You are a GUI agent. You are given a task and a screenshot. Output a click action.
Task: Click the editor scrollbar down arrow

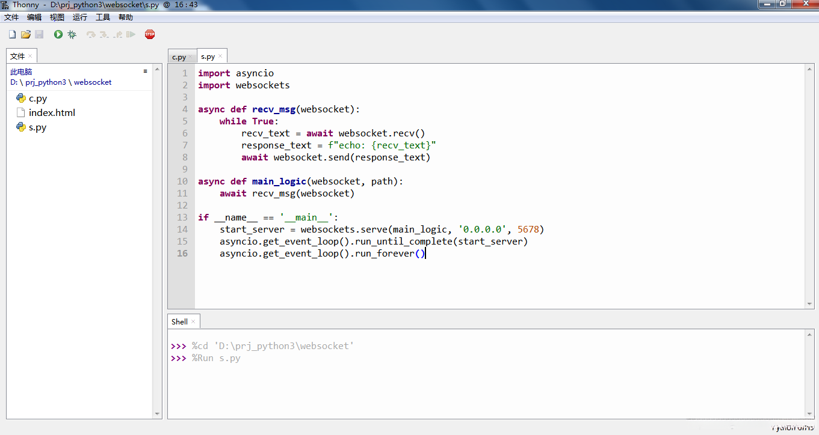pos(809,304)
